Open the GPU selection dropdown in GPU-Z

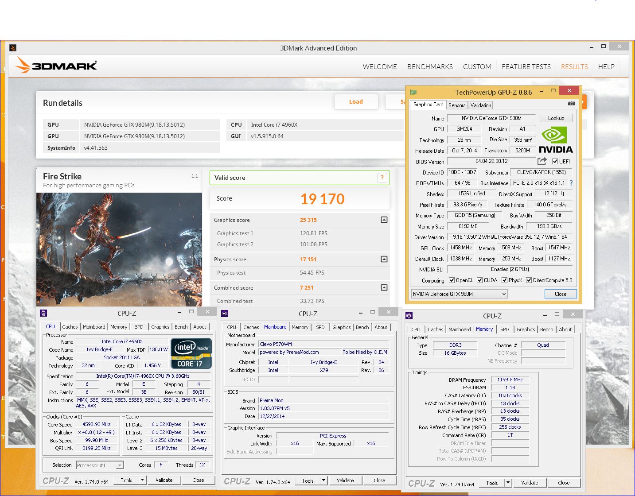(459, 294)
